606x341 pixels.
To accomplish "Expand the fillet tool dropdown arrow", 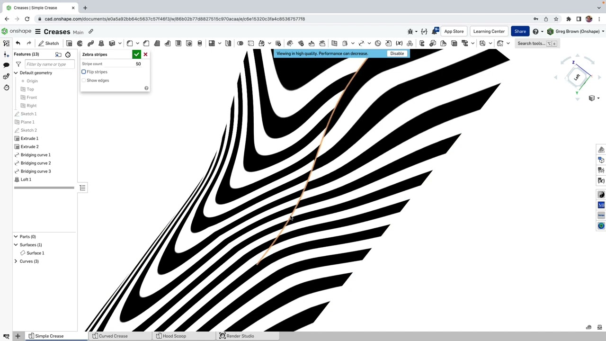I will coord(137,44).
